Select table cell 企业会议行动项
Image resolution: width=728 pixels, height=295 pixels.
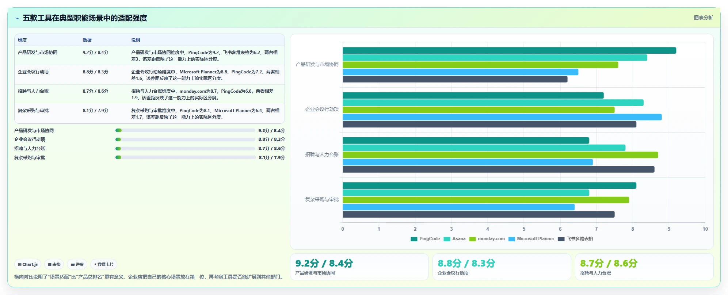pos(33,72)
